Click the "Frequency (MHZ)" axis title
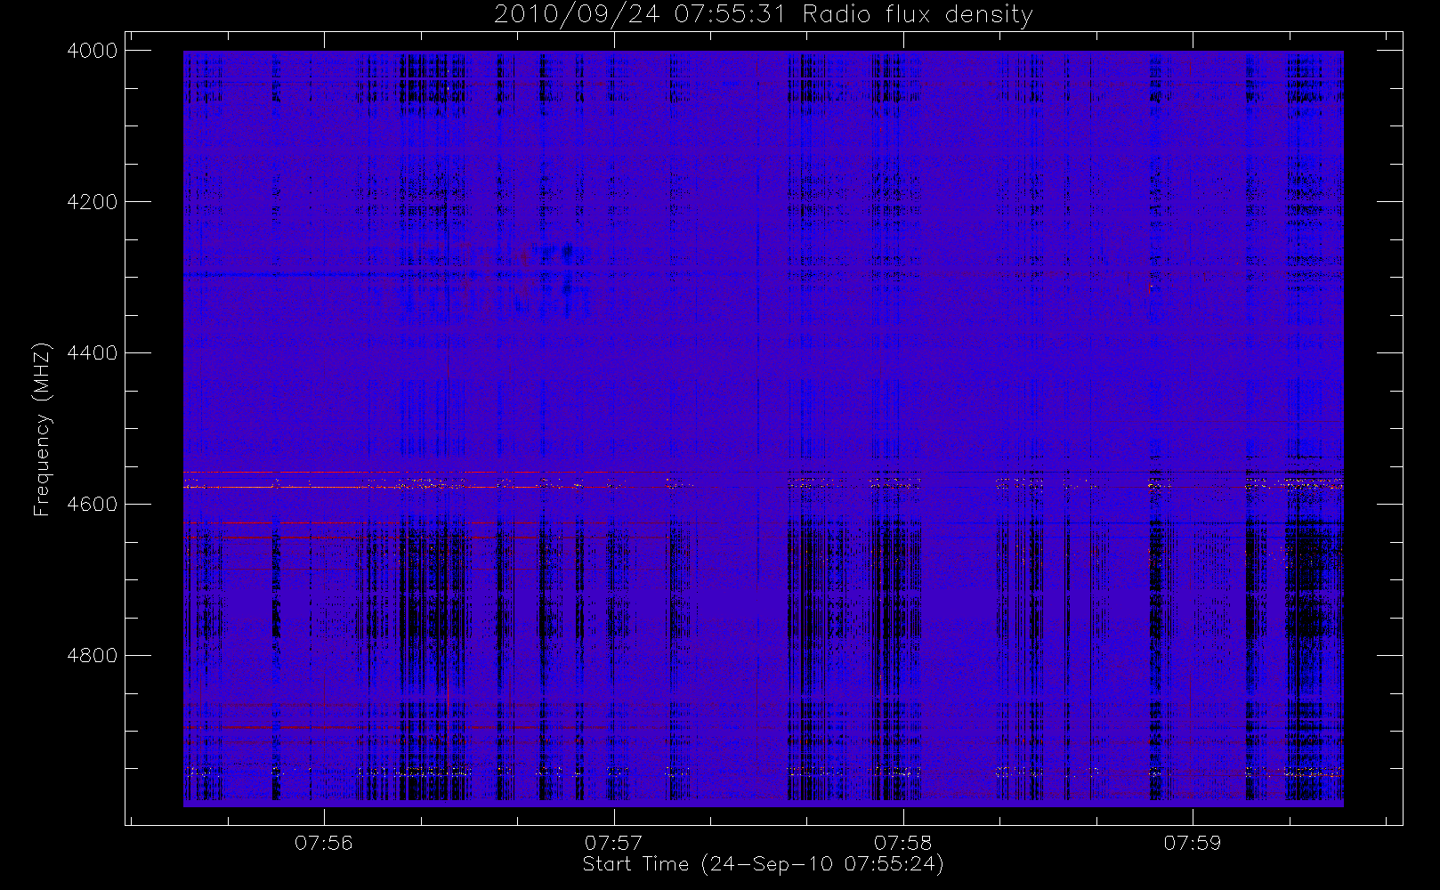Screen dimensions: 1440x890 (42, 429)
